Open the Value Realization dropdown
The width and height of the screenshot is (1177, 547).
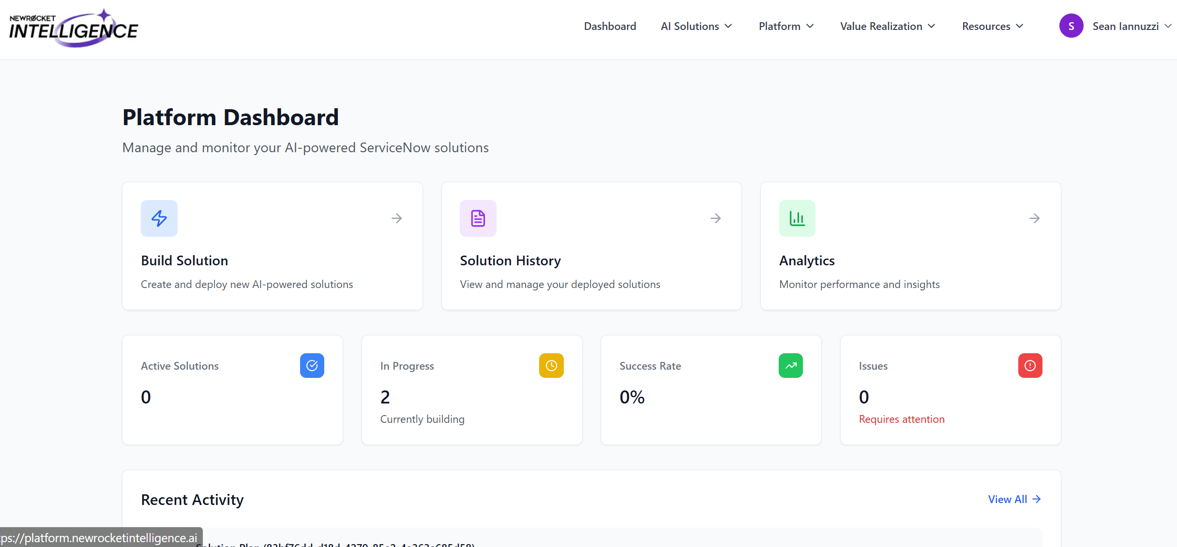888,26
